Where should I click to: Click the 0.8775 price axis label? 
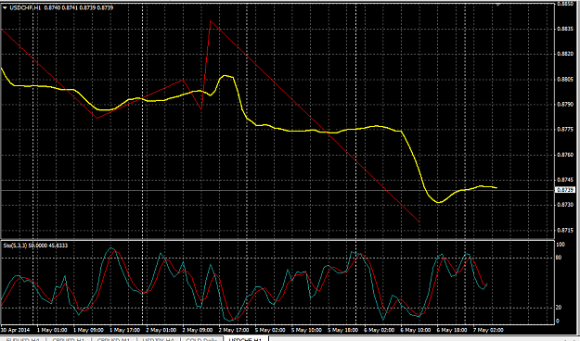click(565, 130)
